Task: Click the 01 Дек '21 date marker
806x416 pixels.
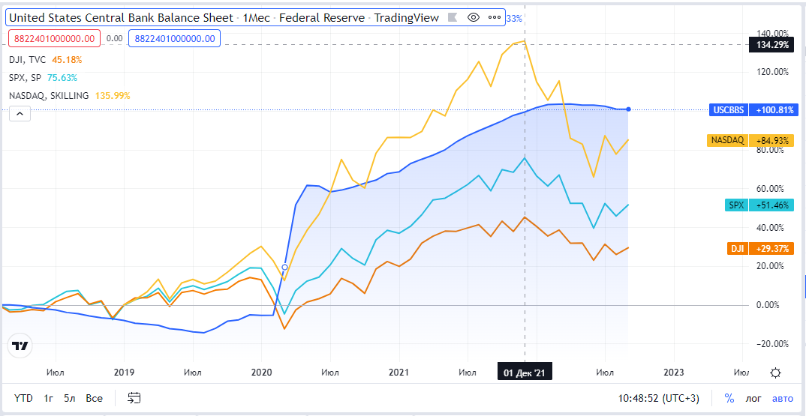Action: point(525,373)
